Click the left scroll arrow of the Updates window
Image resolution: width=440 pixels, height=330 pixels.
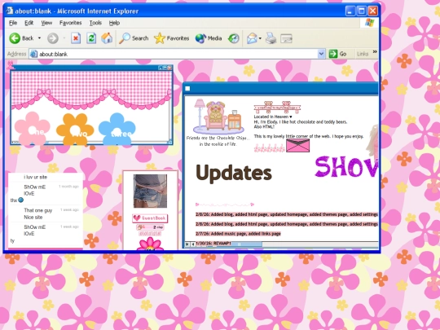[193, 244]
